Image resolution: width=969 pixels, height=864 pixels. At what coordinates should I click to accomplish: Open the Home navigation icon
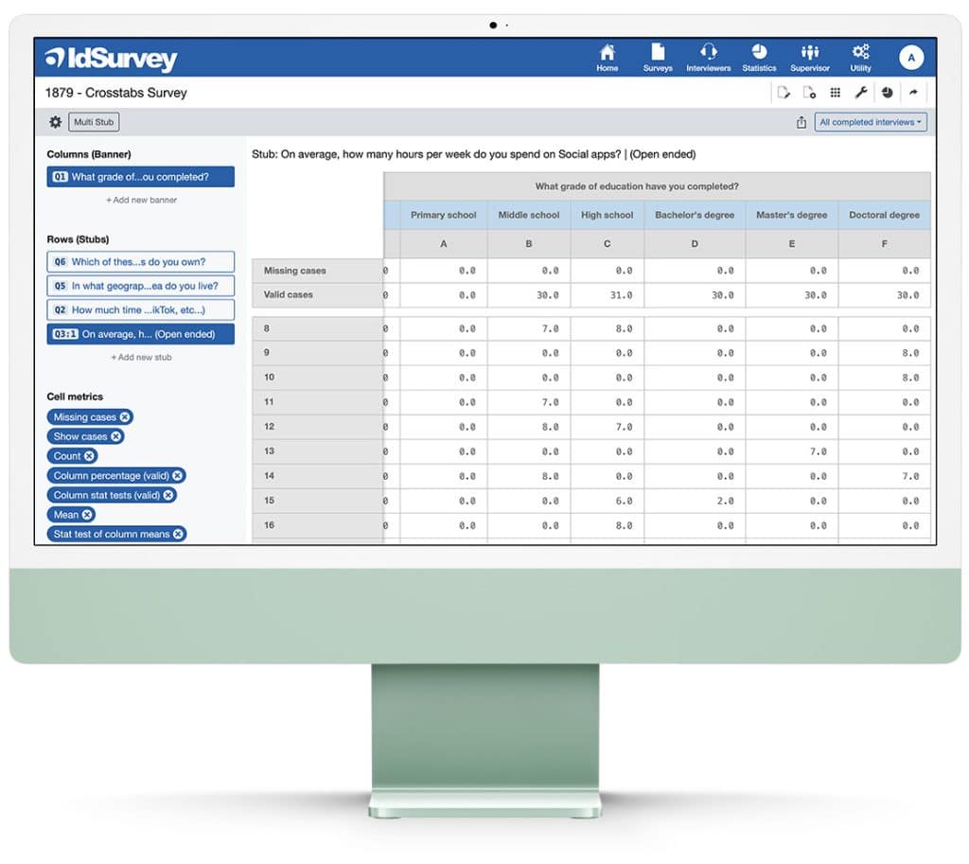pyautogui.click(x=608, y=57)
